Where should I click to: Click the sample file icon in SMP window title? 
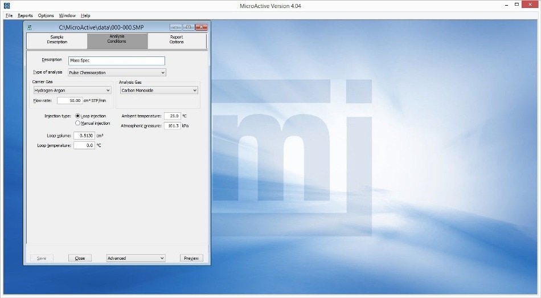click(x=30, y=27)
